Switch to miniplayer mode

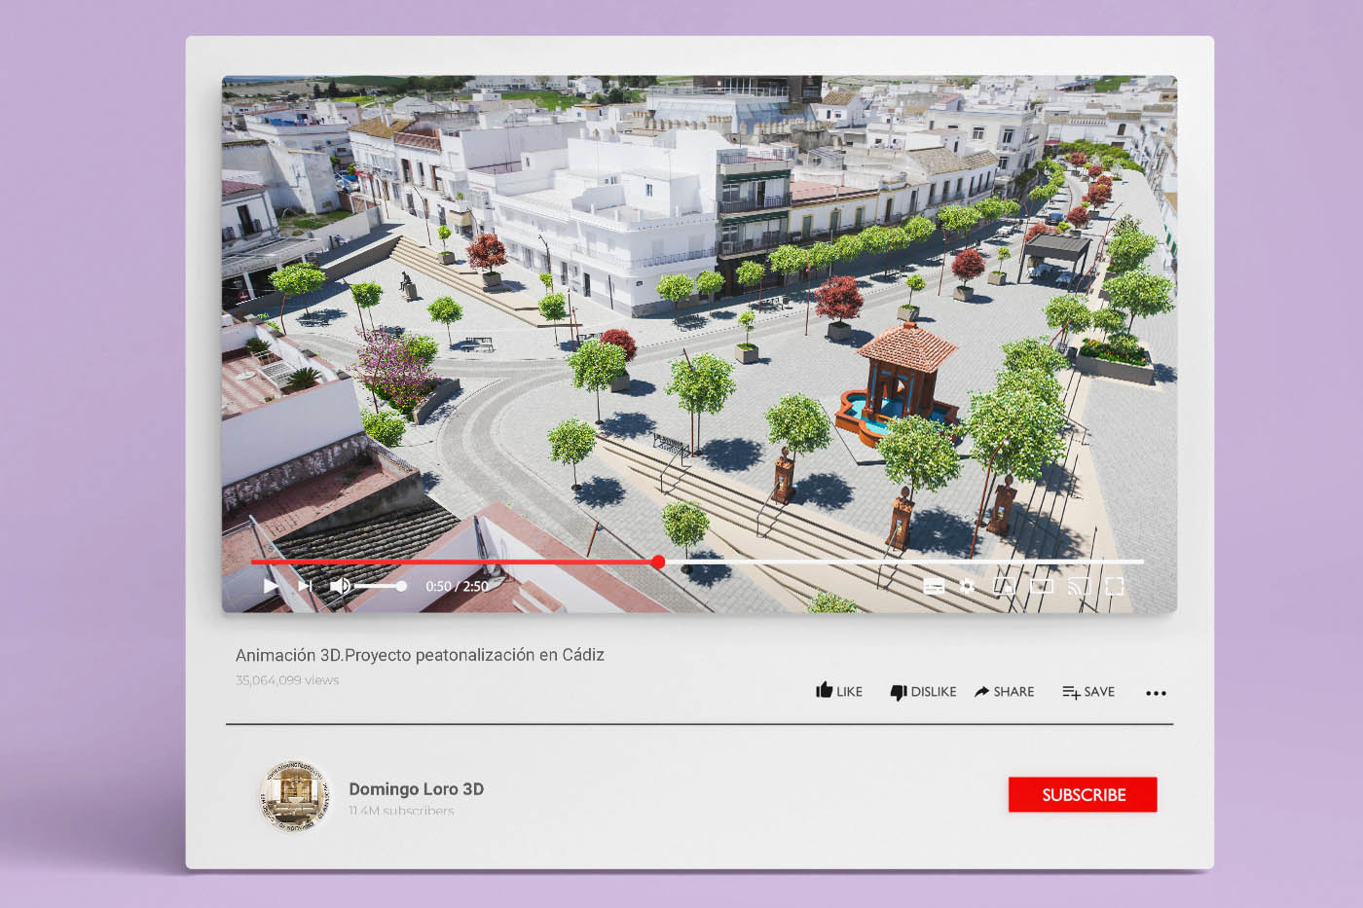tap(1004, 586)
